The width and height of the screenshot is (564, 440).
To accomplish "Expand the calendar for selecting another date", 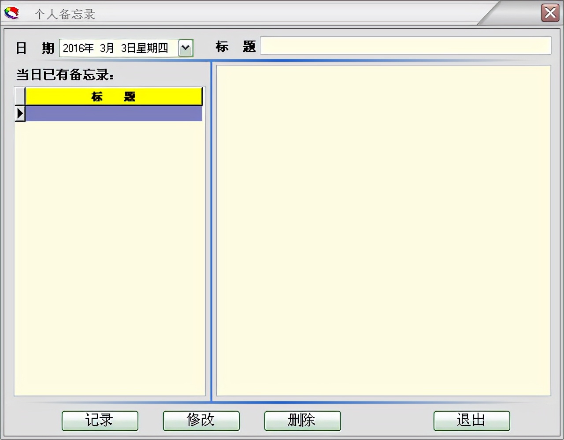I will 185,48.
